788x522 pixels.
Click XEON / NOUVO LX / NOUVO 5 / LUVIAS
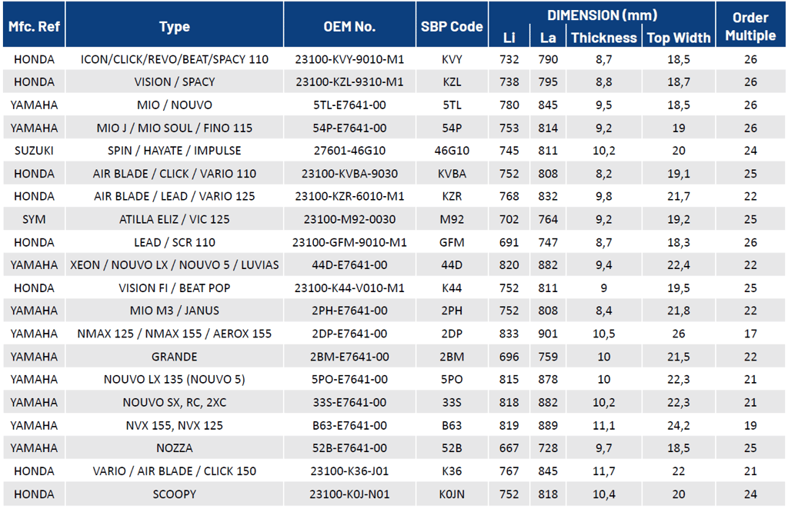[x=175, y=265]
